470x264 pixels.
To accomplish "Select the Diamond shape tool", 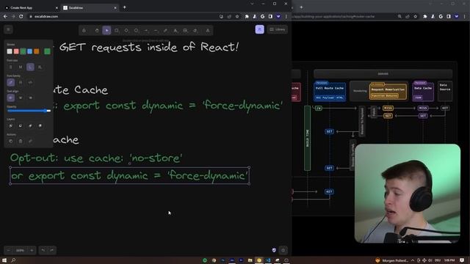I will tap(126, 30).
